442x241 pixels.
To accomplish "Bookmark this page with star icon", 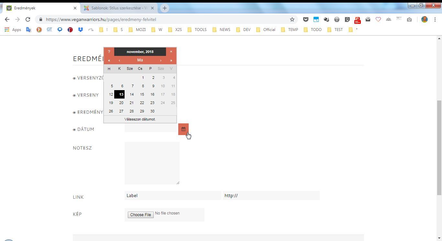I will (x=292, y=19).
